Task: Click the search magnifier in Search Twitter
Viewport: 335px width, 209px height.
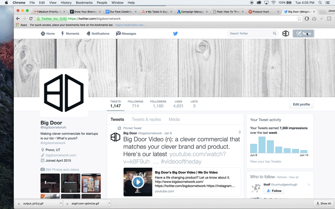Action: [x=275, y=33]
